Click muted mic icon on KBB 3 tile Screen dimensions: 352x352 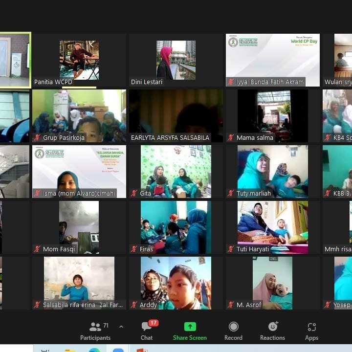(327, 193)
